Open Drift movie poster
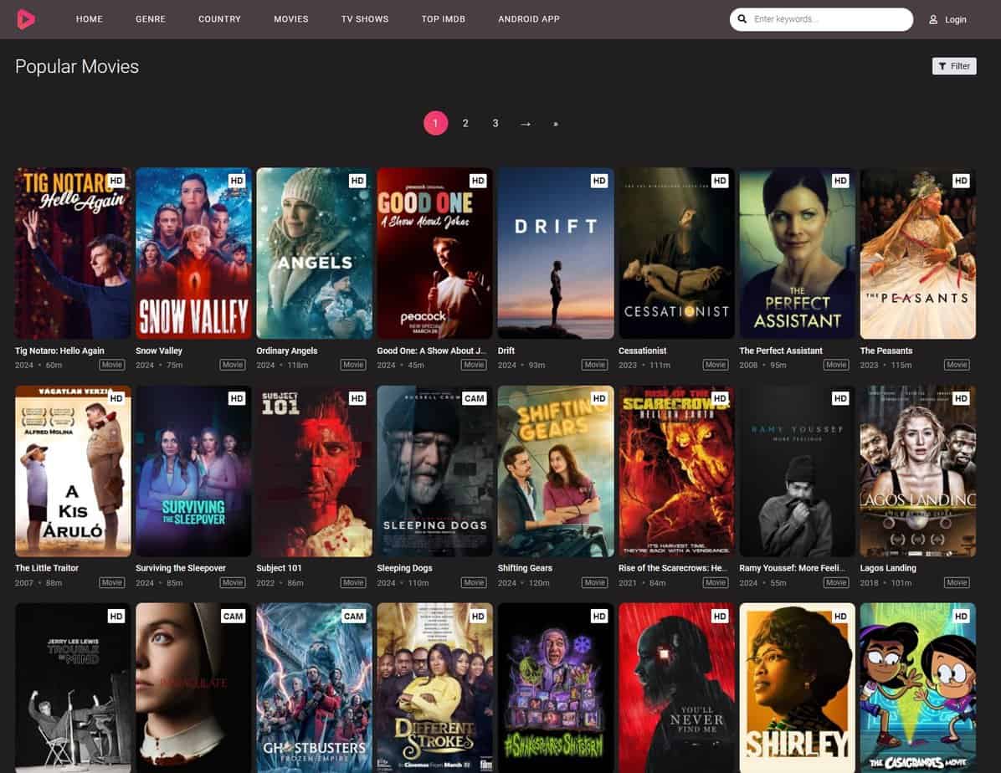Image resolution: width=1001 pixels, height=773 pixels. [x=556, y=253]
